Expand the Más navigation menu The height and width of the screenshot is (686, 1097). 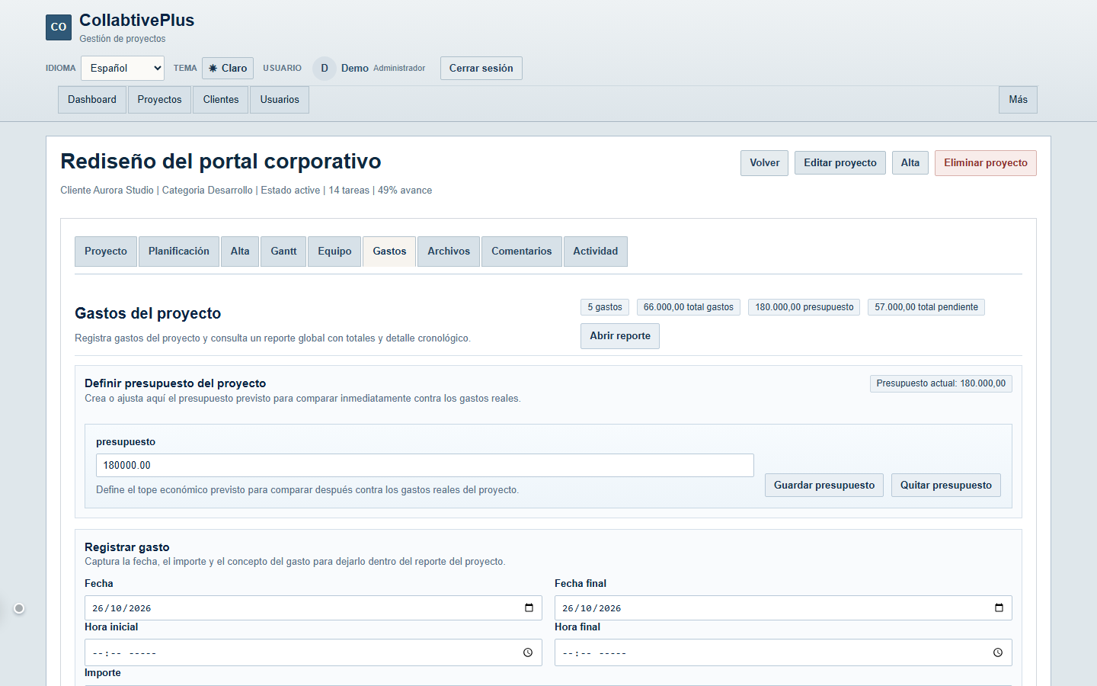[x=1018, y=100]
